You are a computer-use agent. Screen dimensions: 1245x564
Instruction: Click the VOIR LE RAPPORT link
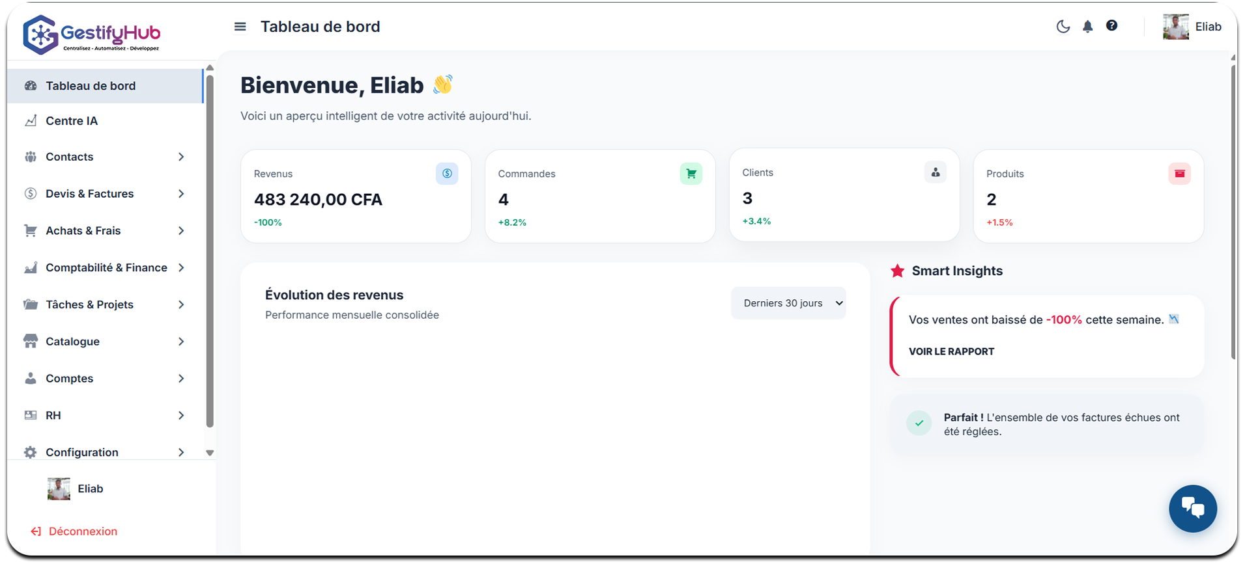tap(951, 351)
